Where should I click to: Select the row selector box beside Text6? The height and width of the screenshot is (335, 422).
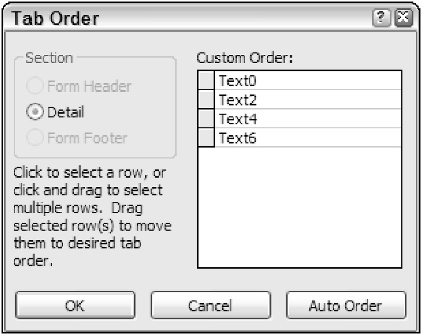point(206,138)
